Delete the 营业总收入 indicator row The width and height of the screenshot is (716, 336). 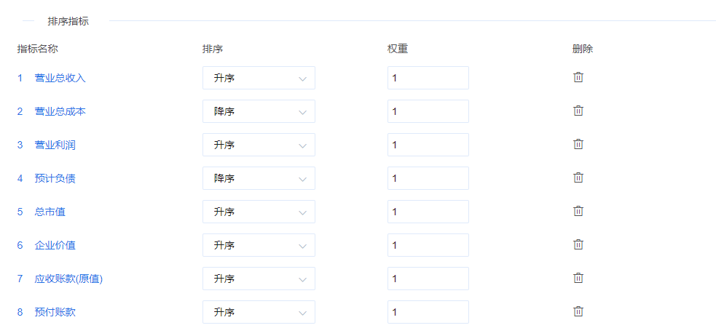click(578, 77)
